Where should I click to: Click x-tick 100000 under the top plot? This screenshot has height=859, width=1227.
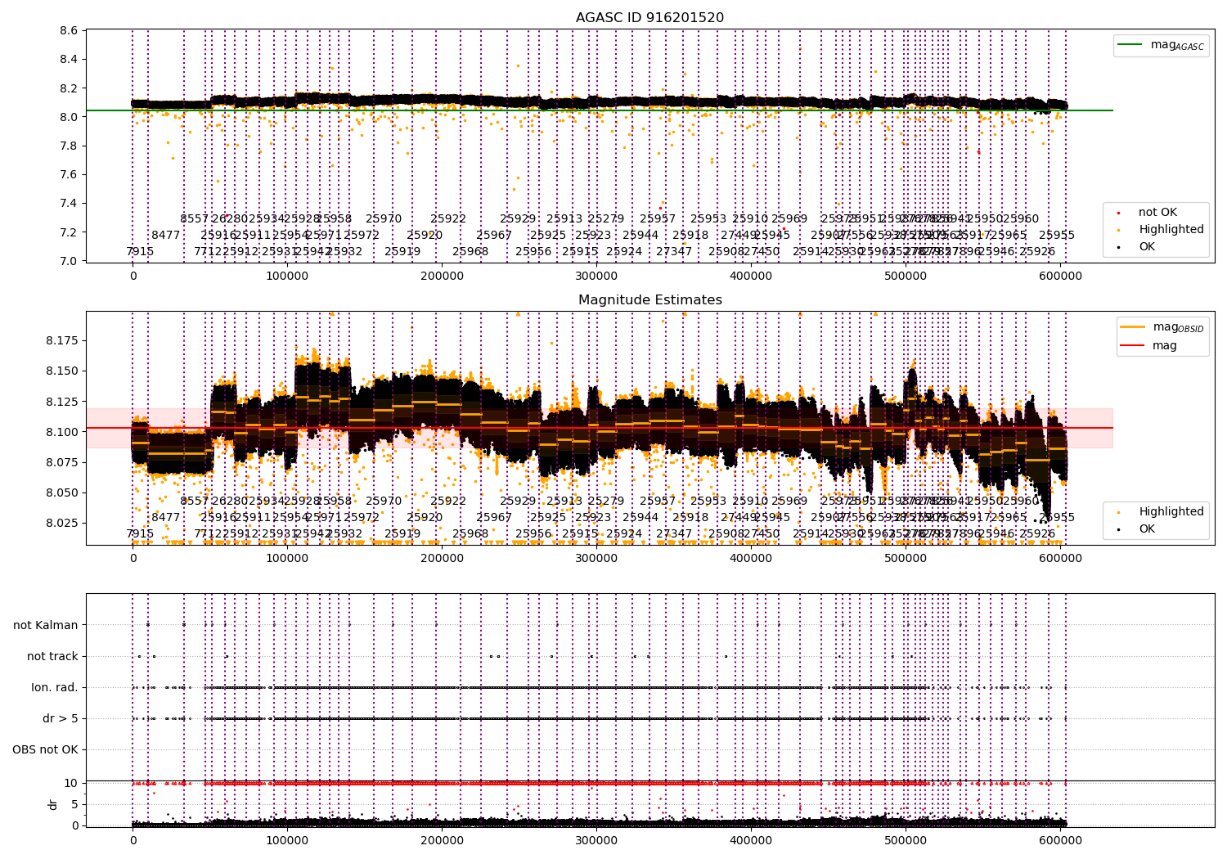click(287, 276)
